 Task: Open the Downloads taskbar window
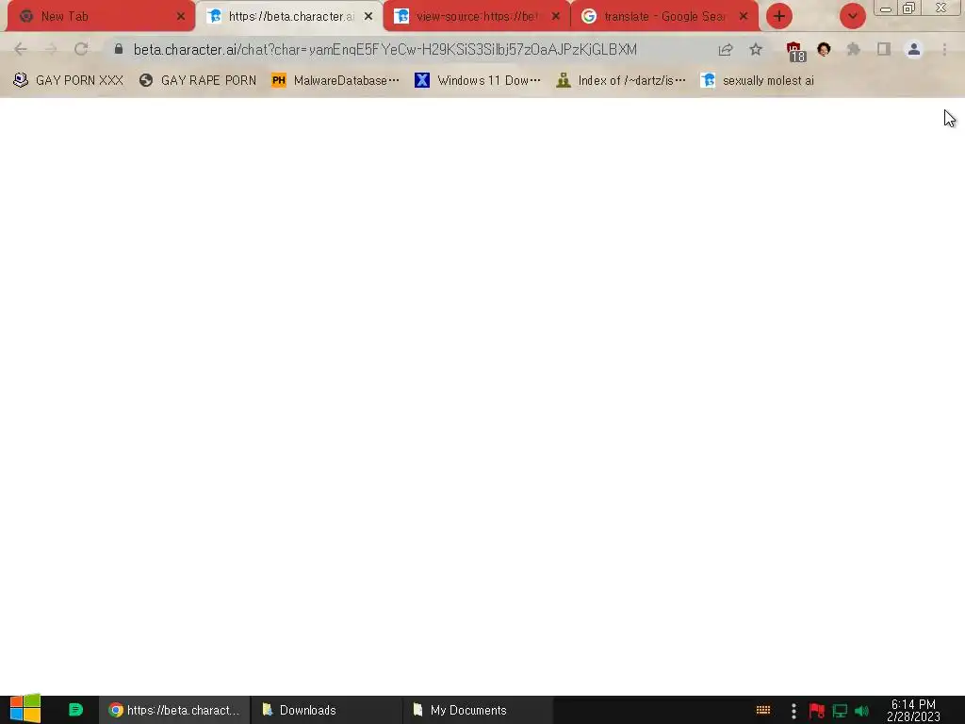click(326, 710)
